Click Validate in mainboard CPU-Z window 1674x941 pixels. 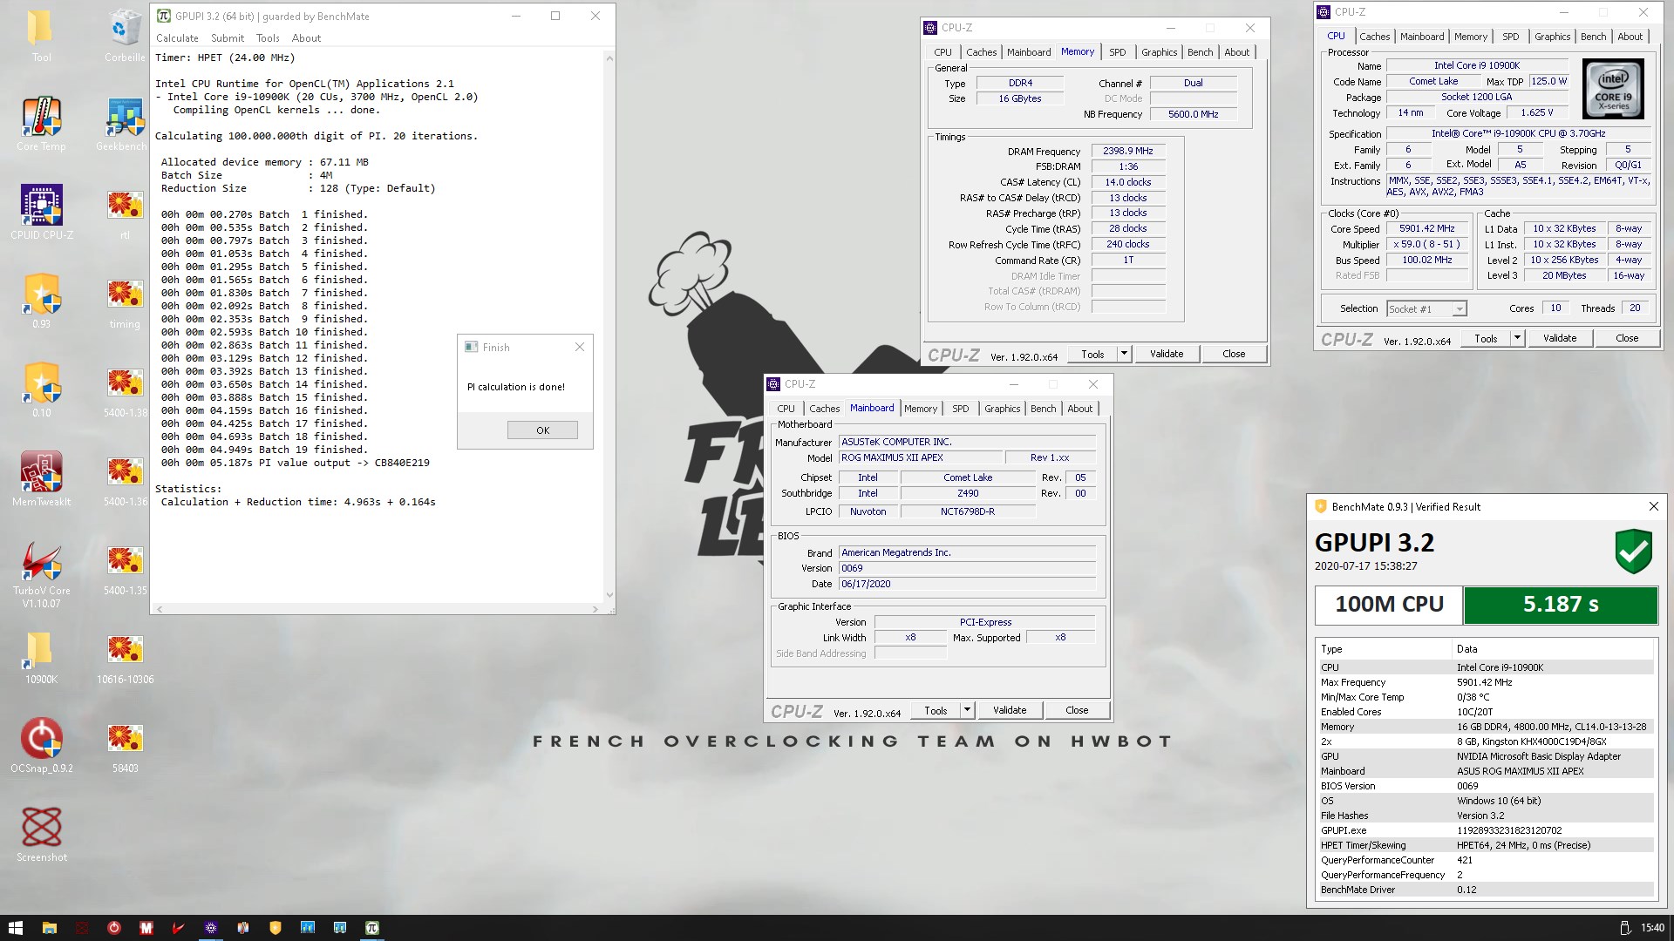point(1009,710)
